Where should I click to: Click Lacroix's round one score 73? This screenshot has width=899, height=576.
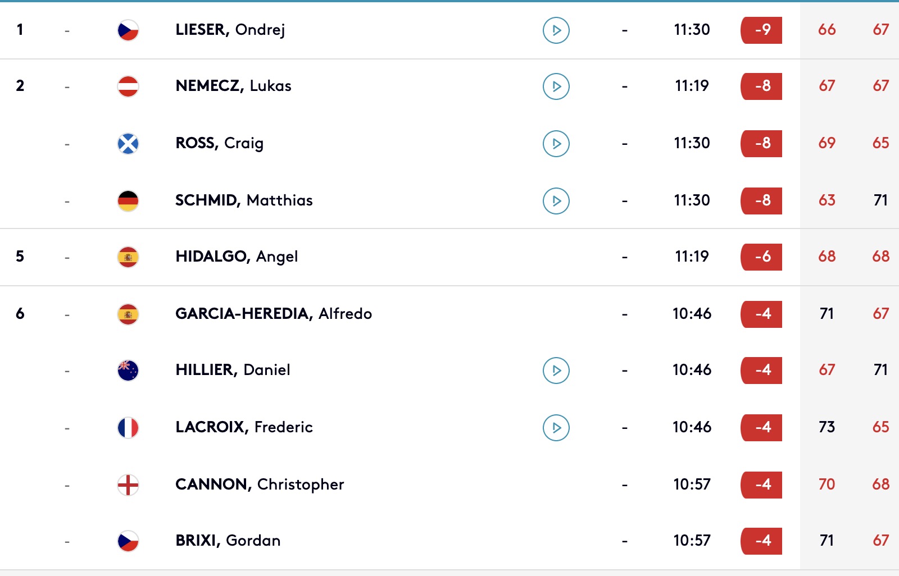(827, 427)
